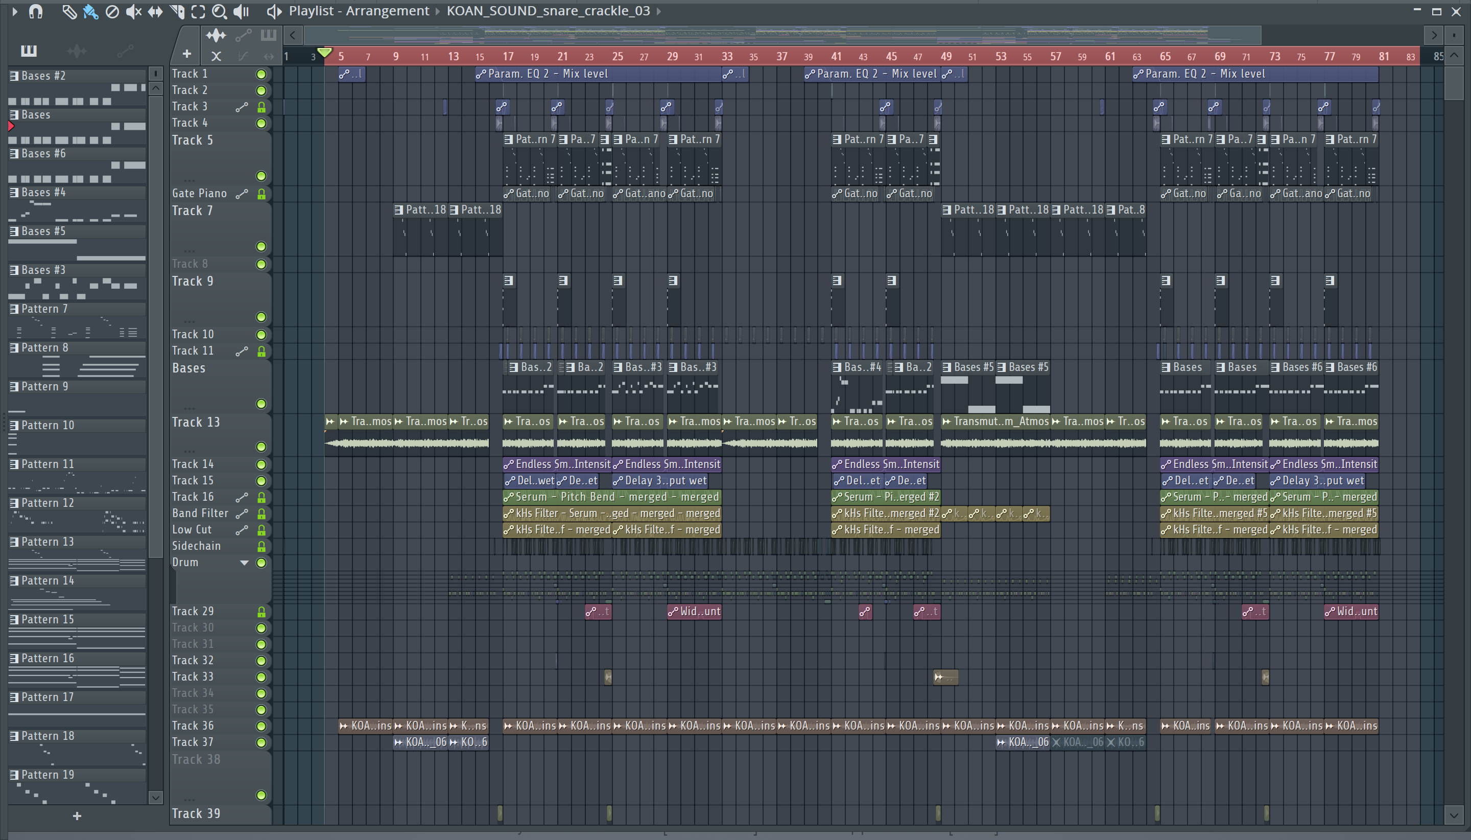Select the Delete tool
Viewport: 1471px width, 840px height.
[112, 11]
